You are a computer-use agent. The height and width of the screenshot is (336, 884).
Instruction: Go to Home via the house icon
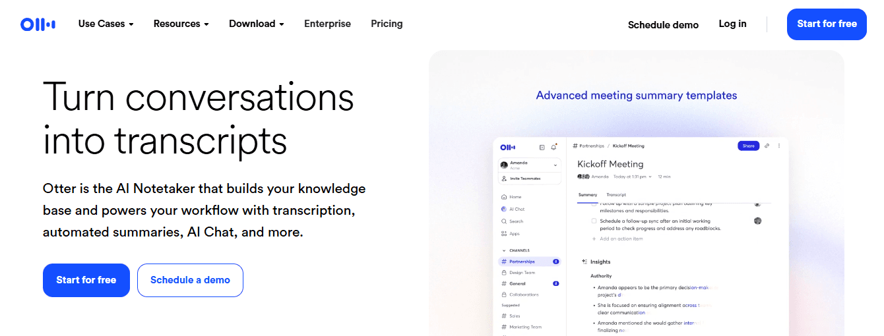(x=504, y=197)
